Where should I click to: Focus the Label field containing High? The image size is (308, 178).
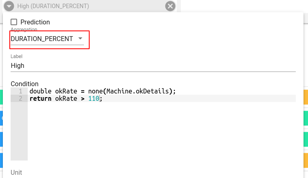153,65
